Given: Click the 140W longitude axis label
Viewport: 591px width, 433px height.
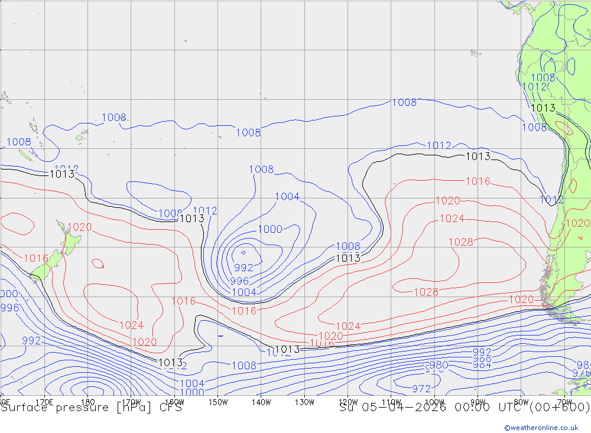Looking at the screenshot, I should coord(261,402).
